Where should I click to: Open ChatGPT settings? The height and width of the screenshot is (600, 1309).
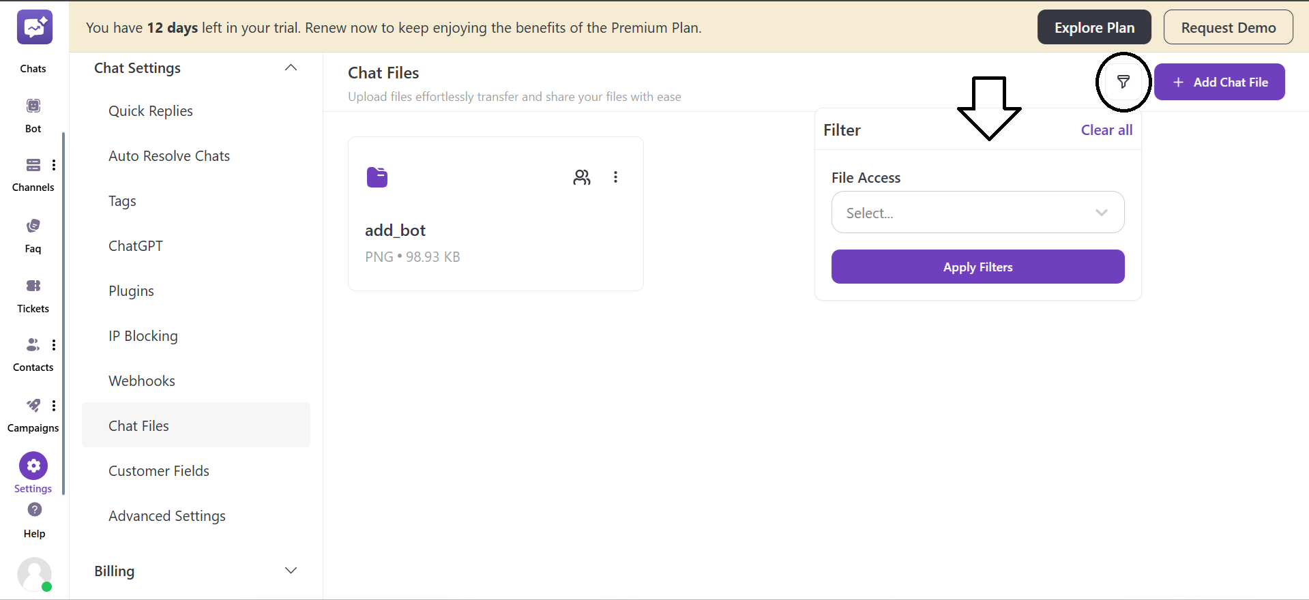(136, 246)
